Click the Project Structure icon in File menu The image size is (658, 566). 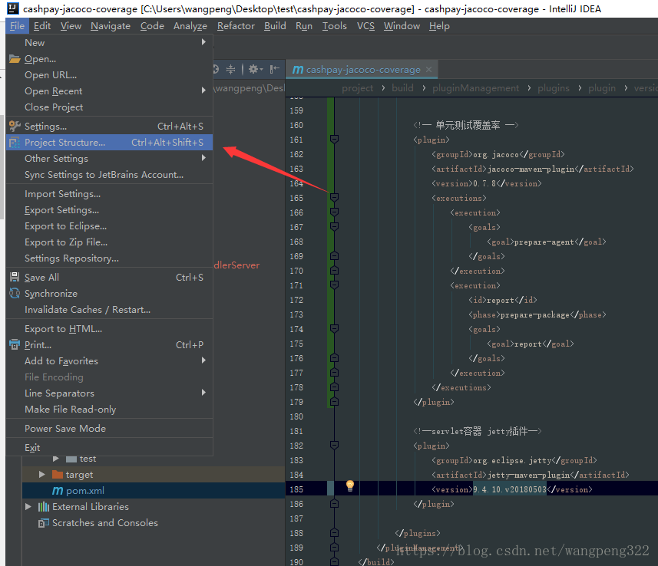[x=15, y=143]
